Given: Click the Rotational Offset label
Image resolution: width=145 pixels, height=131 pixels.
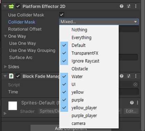Looking at the screenshot, I should [25, 29].
